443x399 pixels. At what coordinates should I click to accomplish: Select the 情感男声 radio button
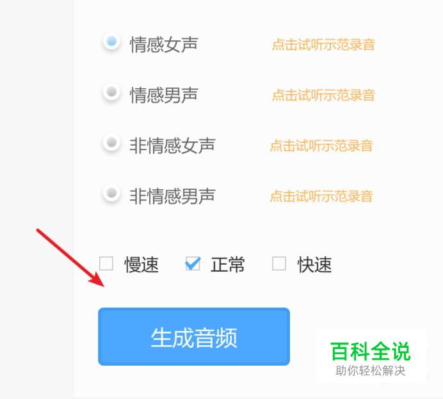click(x=111, y=91)
